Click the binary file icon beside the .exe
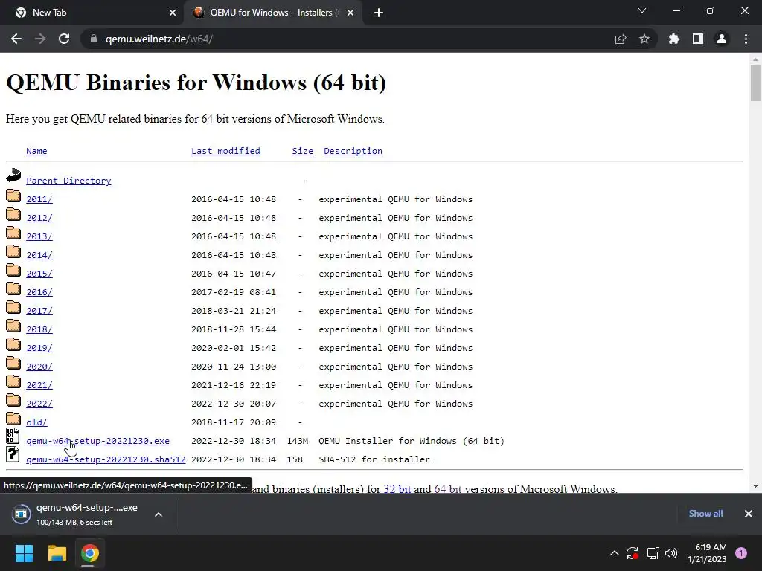The height and width of the screenshot is (571, 762). [13, 436]
